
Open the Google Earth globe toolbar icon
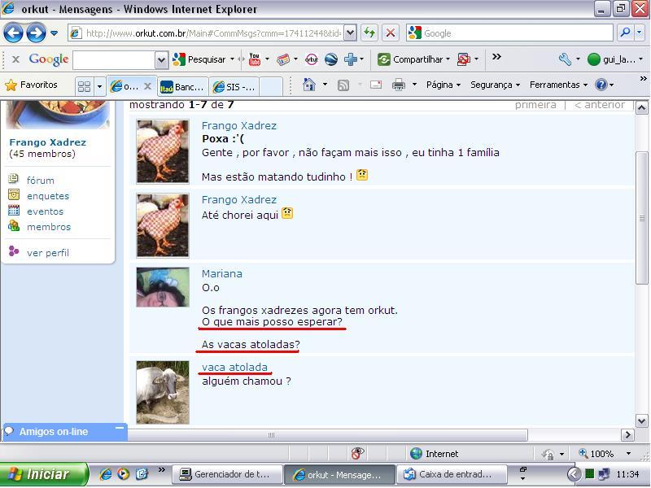coord(331,59)
